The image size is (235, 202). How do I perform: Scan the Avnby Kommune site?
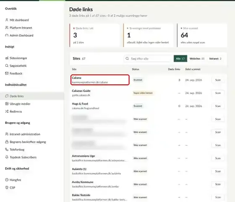(x=218, y=184)
